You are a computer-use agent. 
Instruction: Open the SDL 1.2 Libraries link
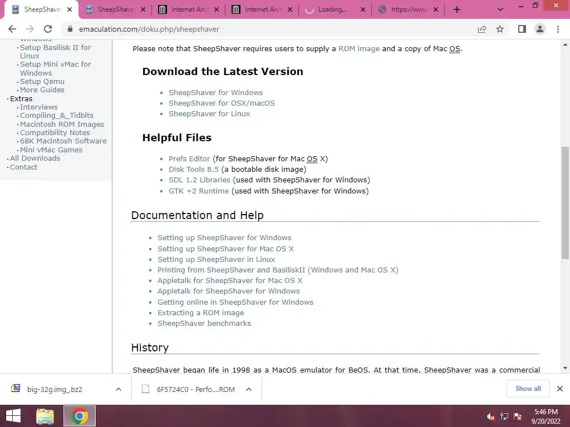(200, 180)
